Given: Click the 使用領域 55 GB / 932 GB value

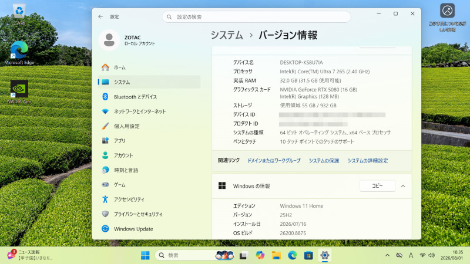Looking at the screenshot, I should [x=308, y=106].
